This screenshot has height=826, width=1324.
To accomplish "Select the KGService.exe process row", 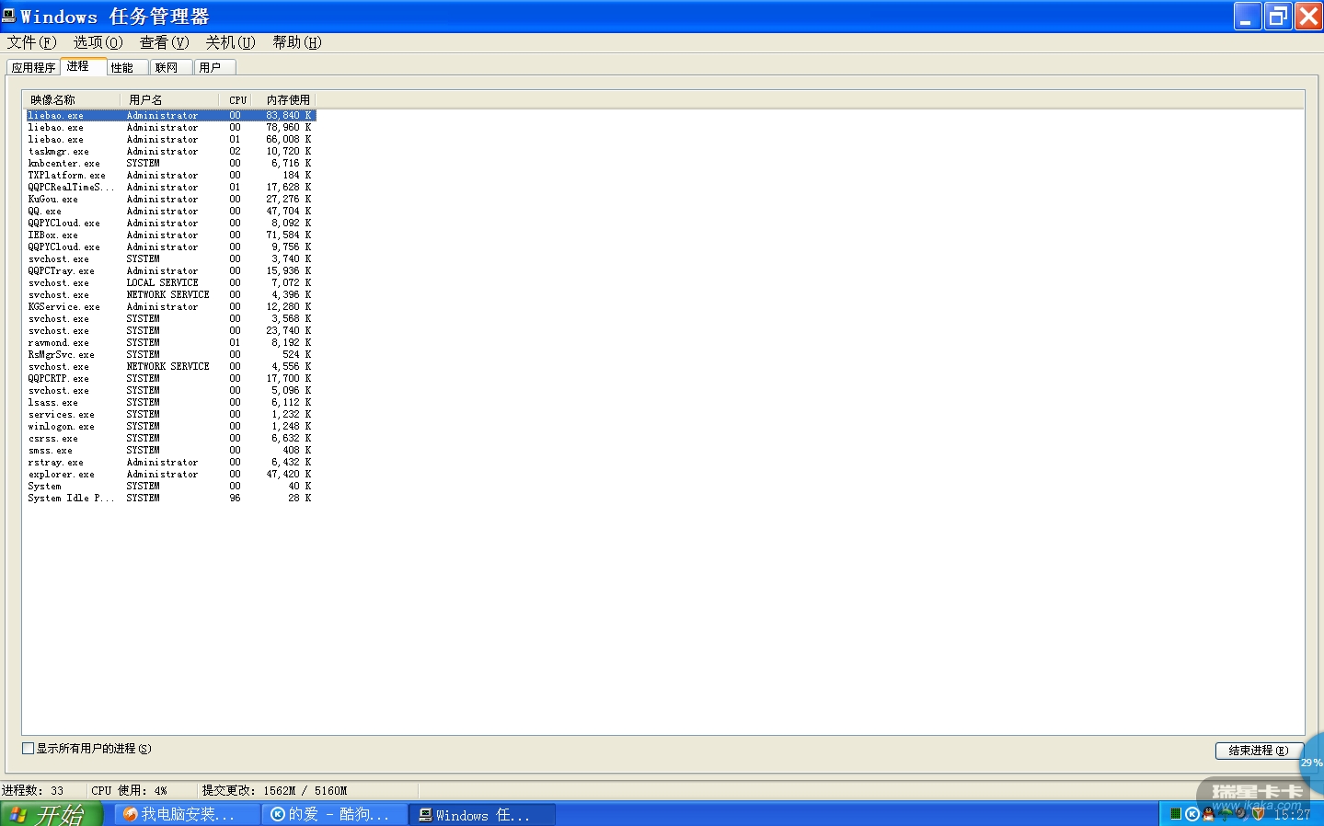I will [x=170, y=306].
